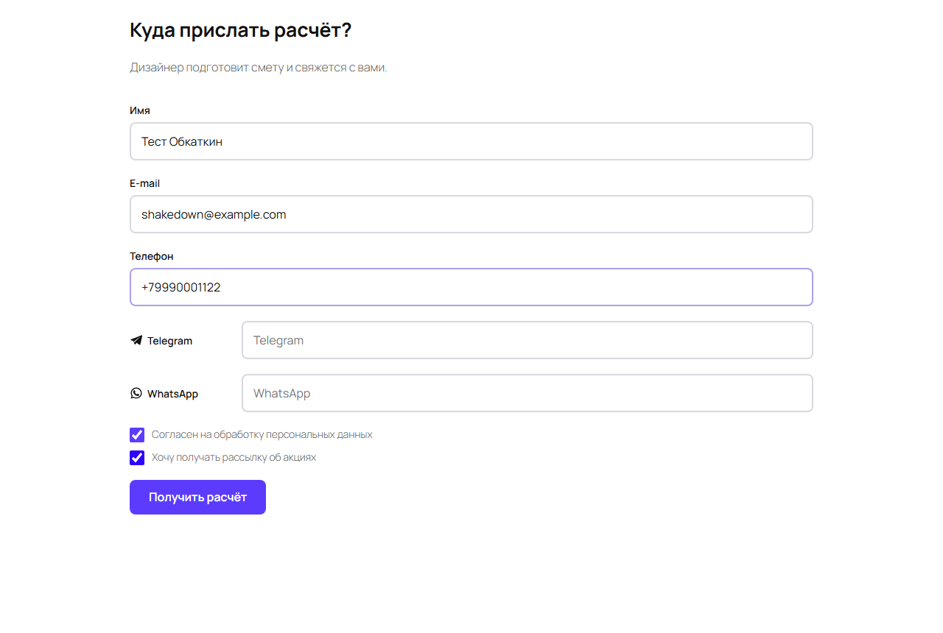Click the E-mail input field
Image resolution: width=943 pixels, height=633 pixels.
pyautogui.click(x=471, y=214)
